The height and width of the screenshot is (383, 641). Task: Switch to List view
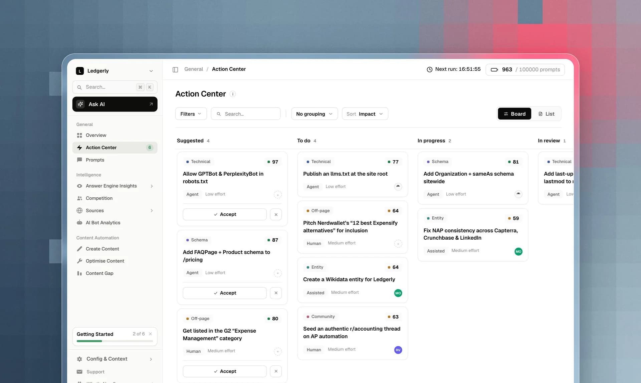tap(546, 114)
